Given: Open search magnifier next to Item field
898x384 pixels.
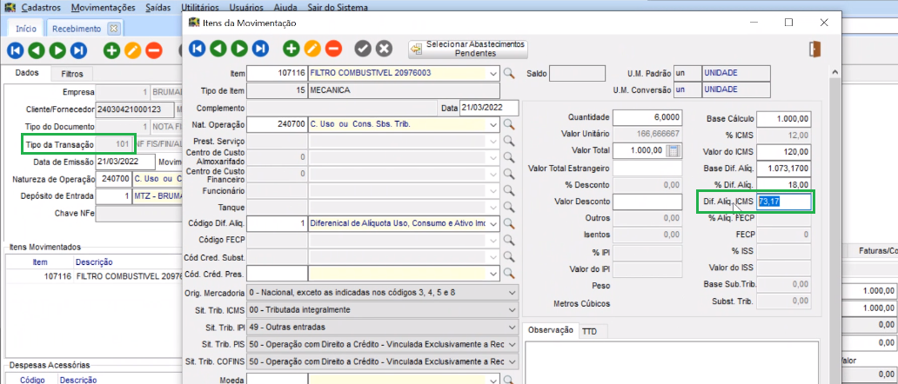Looking at the screenshot, I should point(510,73).
